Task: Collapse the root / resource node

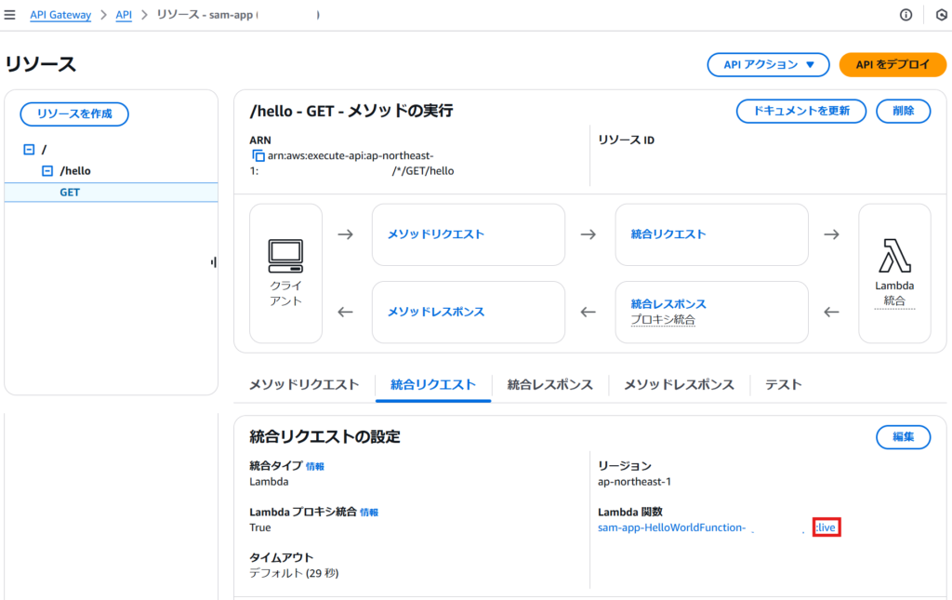Action: coord(29,149)
